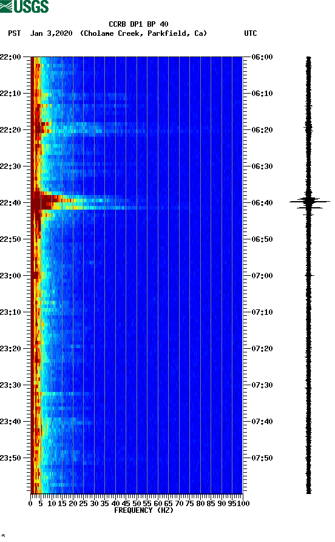This screenshot has width=335, height=542.
Task: Click the 23:50 PST time label
Action: [10, 458]
